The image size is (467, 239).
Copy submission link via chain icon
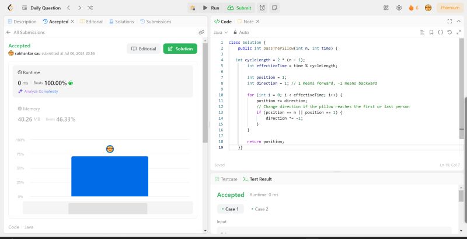(201, 32)
